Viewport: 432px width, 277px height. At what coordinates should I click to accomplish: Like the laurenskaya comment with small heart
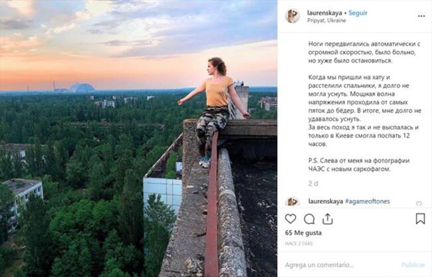(x=419, y=204)
